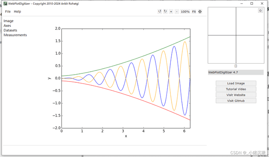
Task: Reset zoom to 100%
Action: point(185,12)
